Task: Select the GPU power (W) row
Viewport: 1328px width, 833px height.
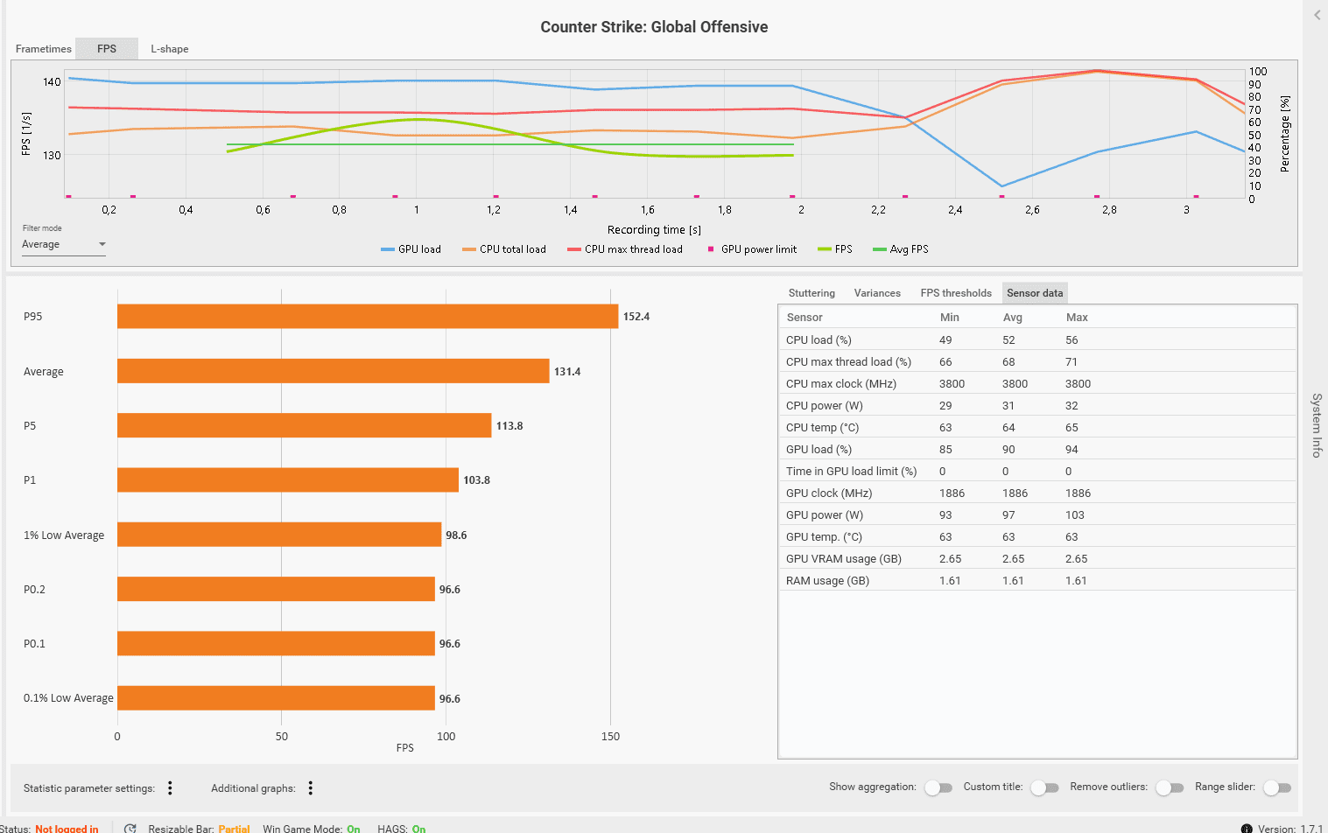Action: click(x=1037, y=514)
